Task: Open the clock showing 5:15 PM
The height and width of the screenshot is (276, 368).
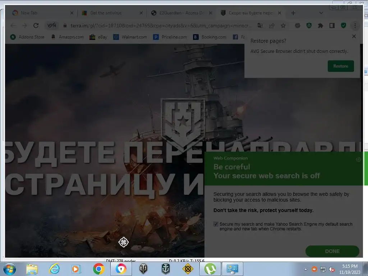Action: click(x=350, y=269)
